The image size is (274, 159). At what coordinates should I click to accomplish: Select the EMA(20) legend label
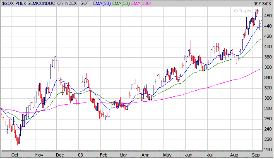[x=102, y=3]
